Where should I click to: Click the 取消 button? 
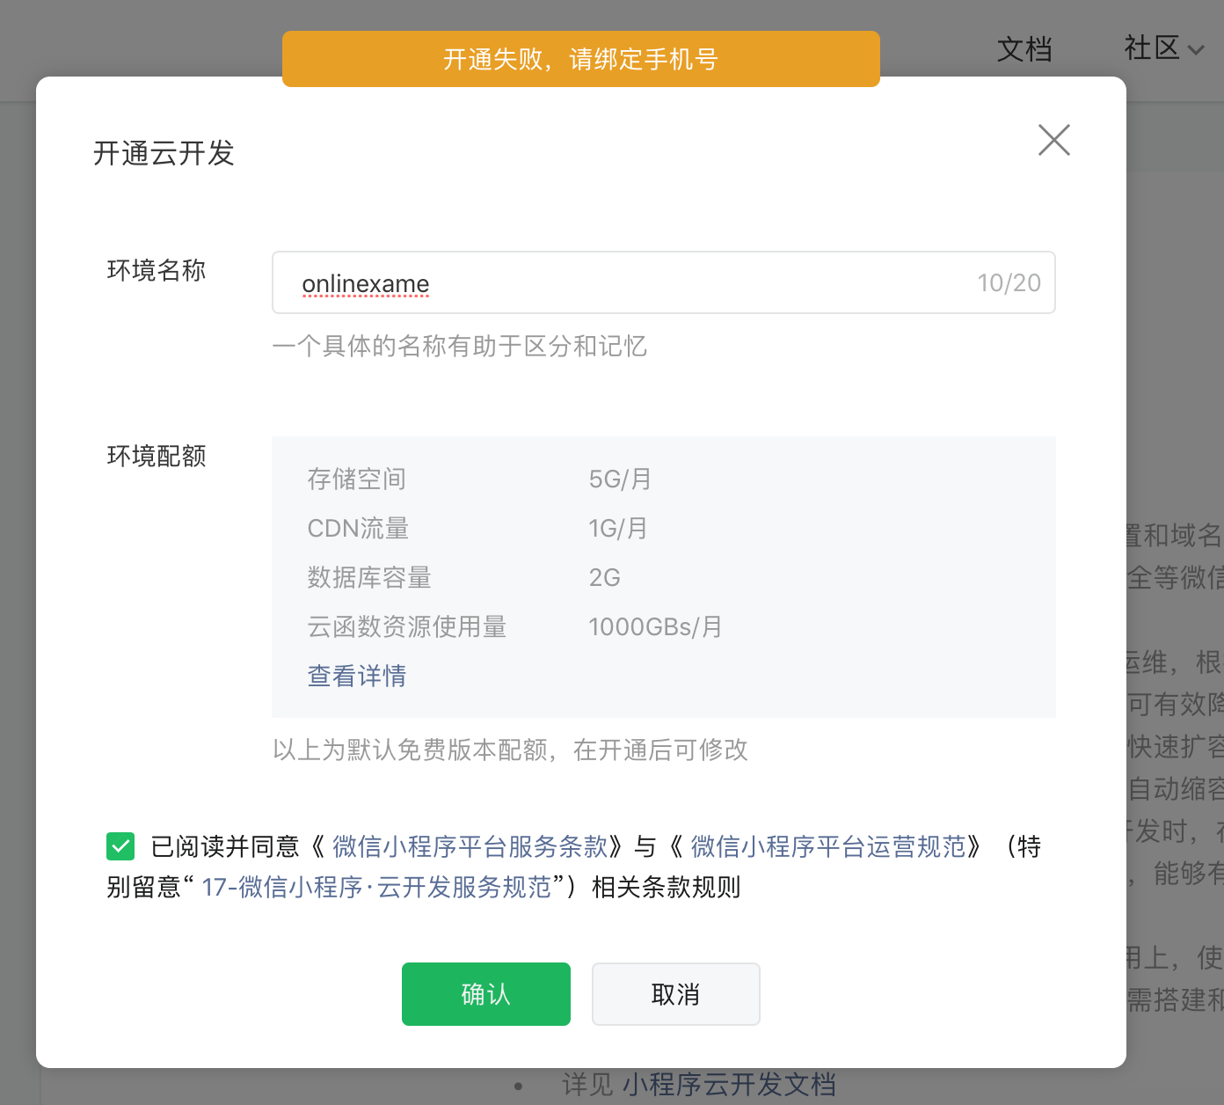[x=675, y=994]
